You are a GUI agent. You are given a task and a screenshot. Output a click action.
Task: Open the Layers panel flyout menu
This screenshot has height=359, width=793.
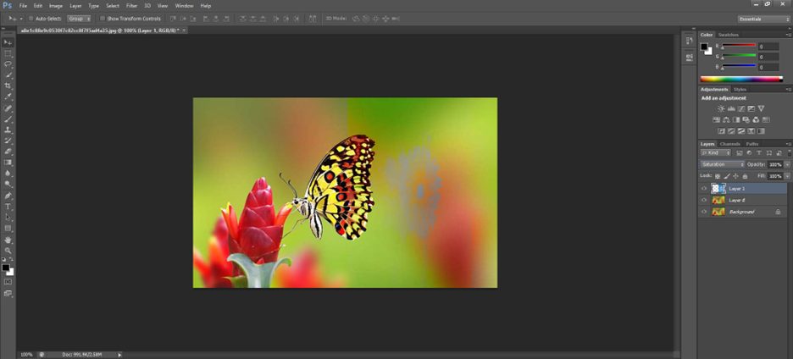(789, 144)
